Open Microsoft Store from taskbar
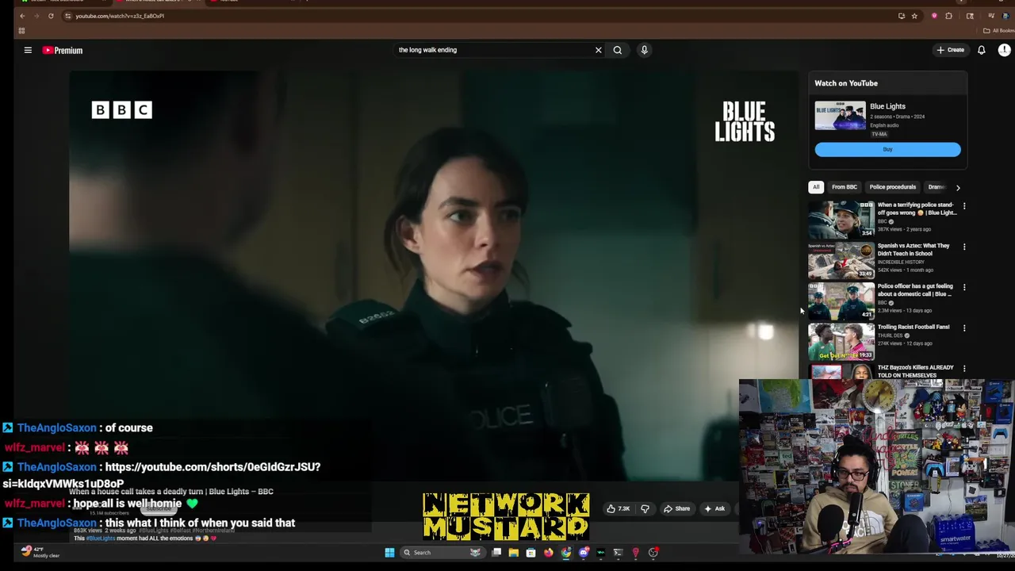Screen dimensions: 1015x571 coord(530,553)
